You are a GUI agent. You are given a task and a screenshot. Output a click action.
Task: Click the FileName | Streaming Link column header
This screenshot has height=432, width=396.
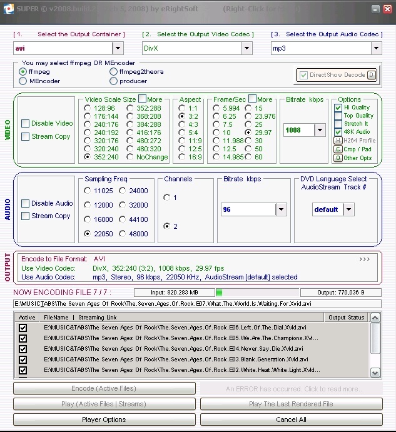tap(181, 318)
